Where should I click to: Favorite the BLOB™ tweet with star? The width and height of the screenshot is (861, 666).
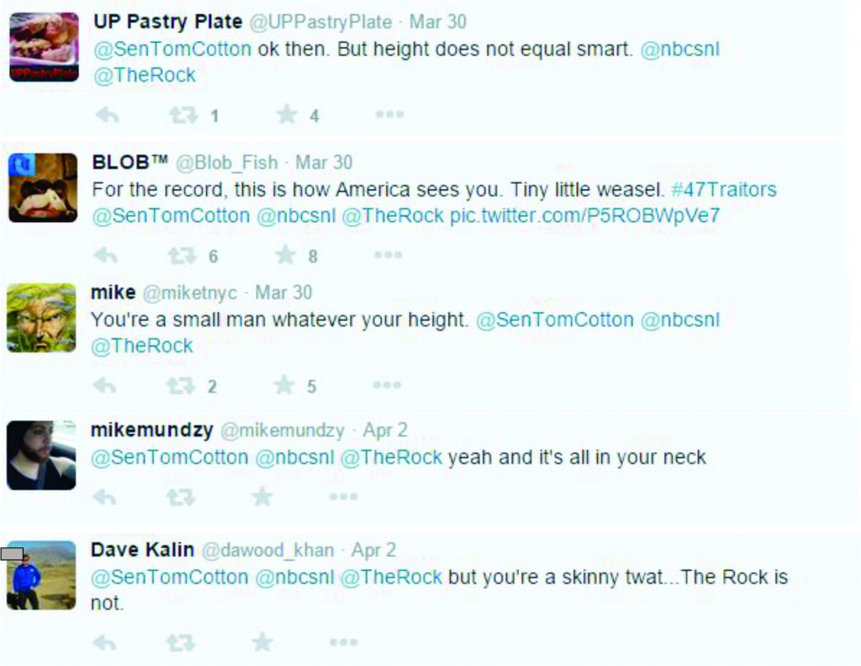tap(286, 255)
